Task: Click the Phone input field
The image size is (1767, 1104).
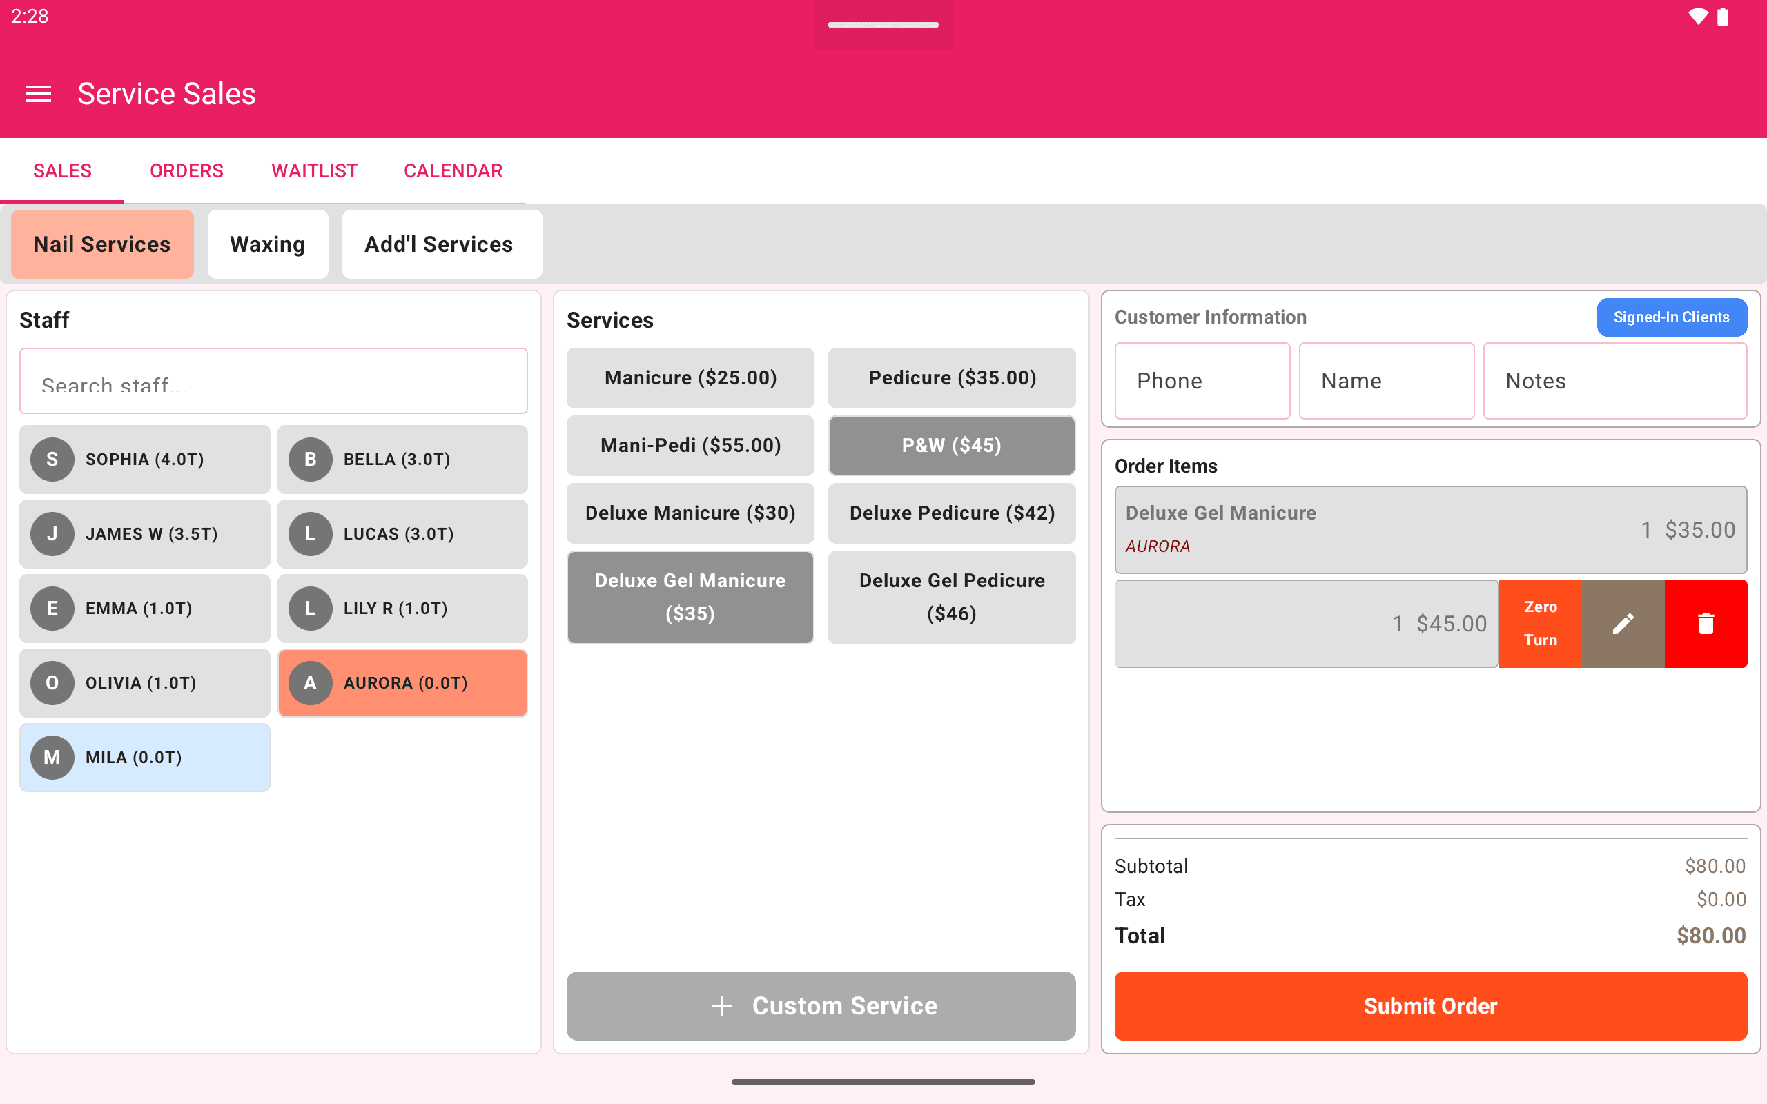Action: [x=1202, y=380]
